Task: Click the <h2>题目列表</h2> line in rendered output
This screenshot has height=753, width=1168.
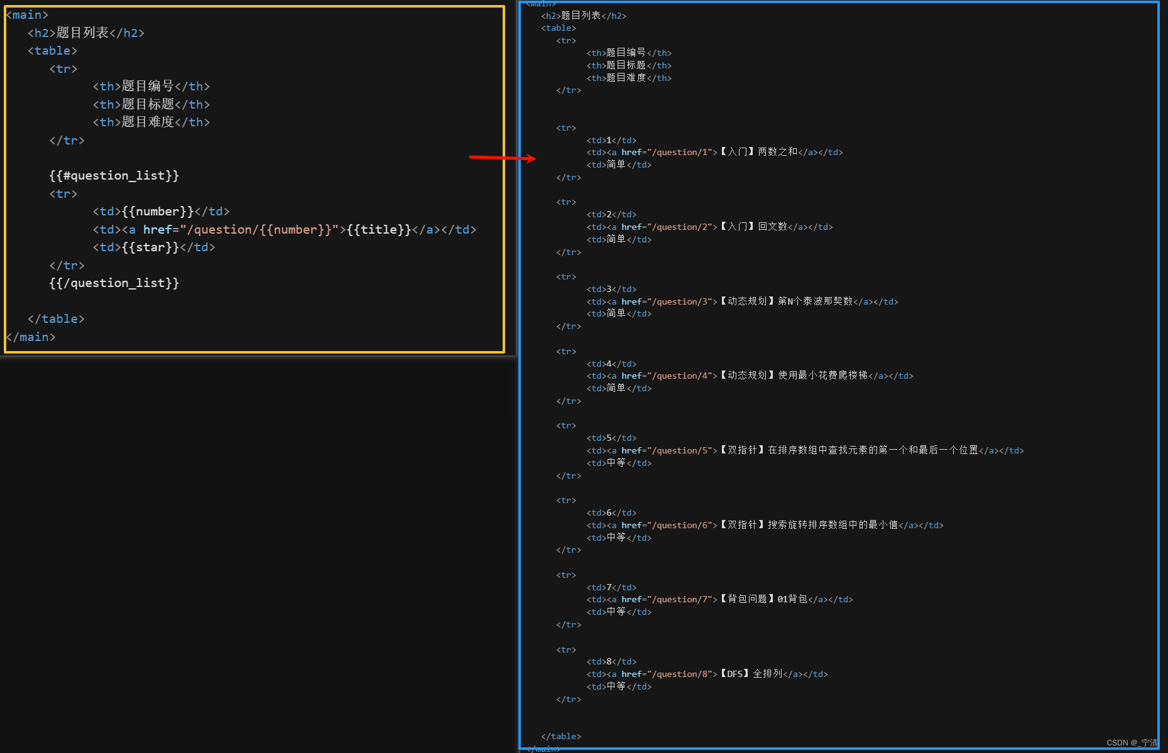Action: point(584,16)
